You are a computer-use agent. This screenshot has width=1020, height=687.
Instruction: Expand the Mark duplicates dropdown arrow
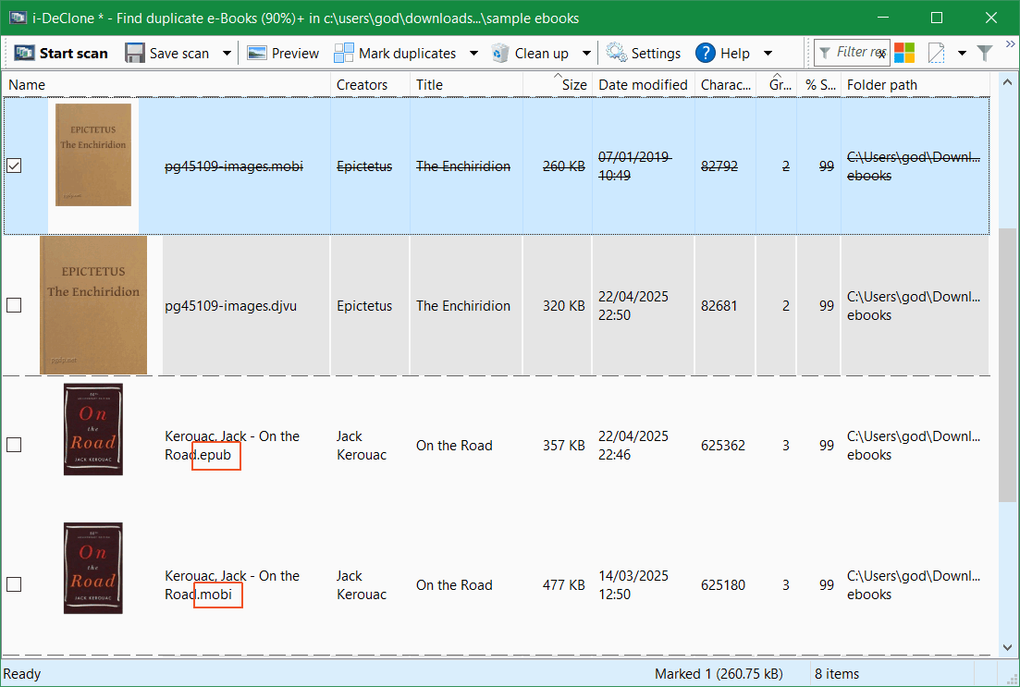(x=473, y=54)
